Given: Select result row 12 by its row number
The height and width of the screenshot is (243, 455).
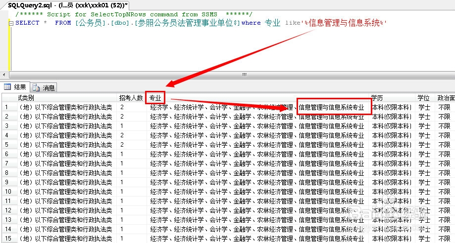Looking at the screenshot, I should (x=9, y=210).
